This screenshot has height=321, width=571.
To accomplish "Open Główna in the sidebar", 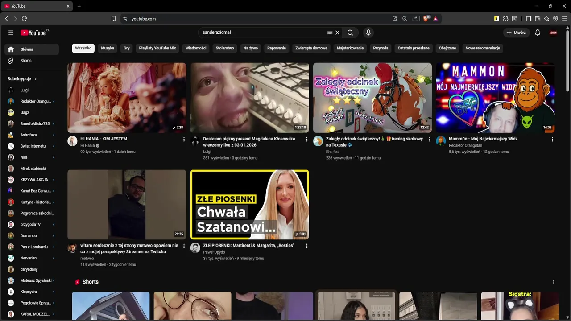I will click(32, 49).
